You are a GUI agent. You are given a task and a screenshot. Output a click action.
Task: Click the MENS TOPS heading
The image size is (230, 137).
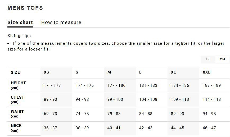click(25, 8)
